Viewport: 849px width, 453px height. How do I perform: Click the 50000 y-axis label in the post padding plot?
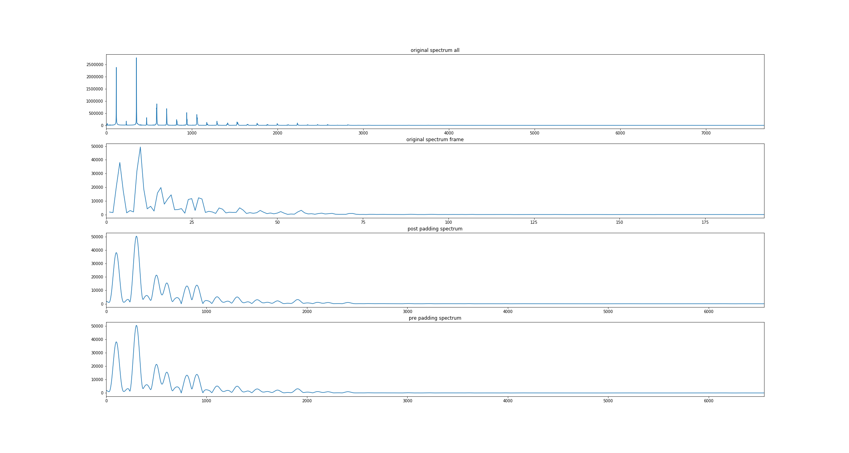click(x=97, y=237)
